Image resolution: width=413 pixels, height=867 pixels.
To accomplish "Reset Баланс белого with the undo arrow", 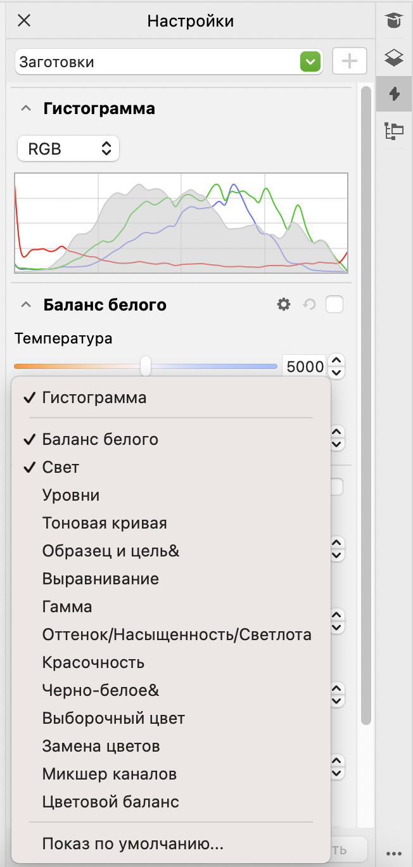I will pos(309,305).
